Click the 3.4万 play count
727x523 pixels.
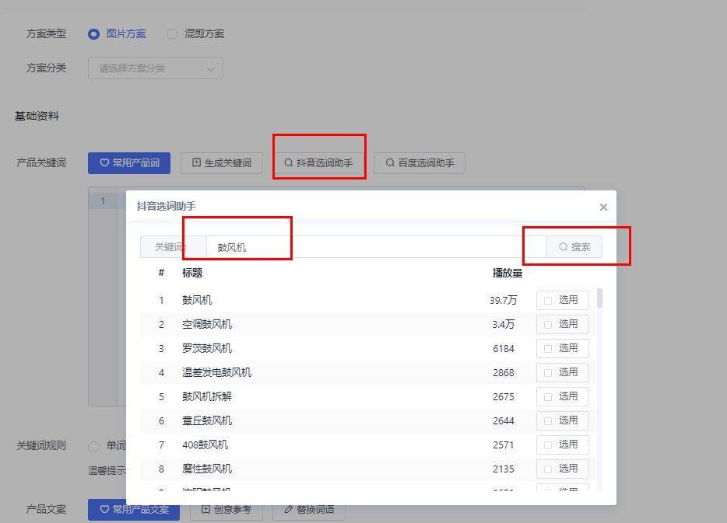(x=504, y=324)
